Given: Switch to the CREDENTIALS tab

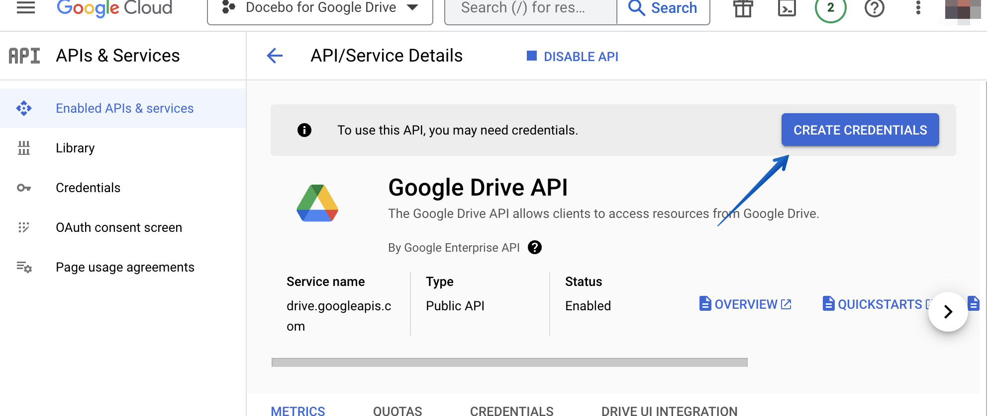Looking at the screenshot, I should pyautogui.click(x=512, y=411).
